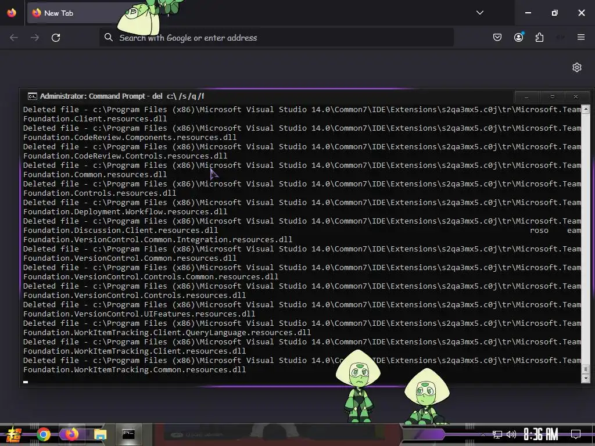Open the Extensions puzzle-piece menu
This screenshot has width=595, height=446.
click(539, 37)
